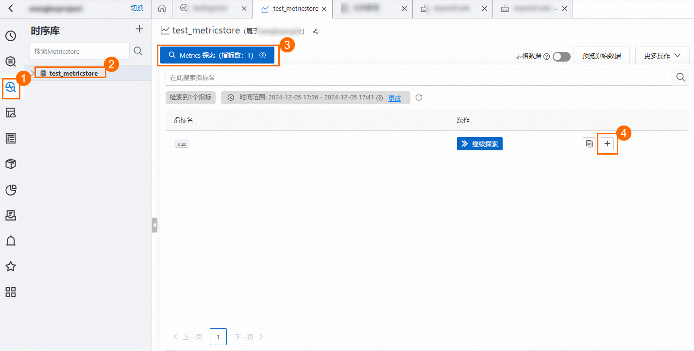Open the home tab icon
The image size is (694, 351).
pyautogui.click(x=162, y=9)
